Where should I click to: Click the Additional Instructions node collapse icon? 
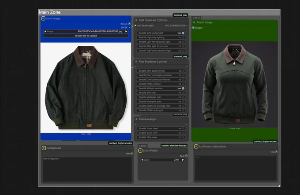[x=196, y=146]
